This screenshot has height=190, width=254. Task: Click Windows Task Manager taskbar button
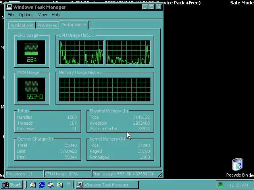pyautogui.click(x=107, y=185)
